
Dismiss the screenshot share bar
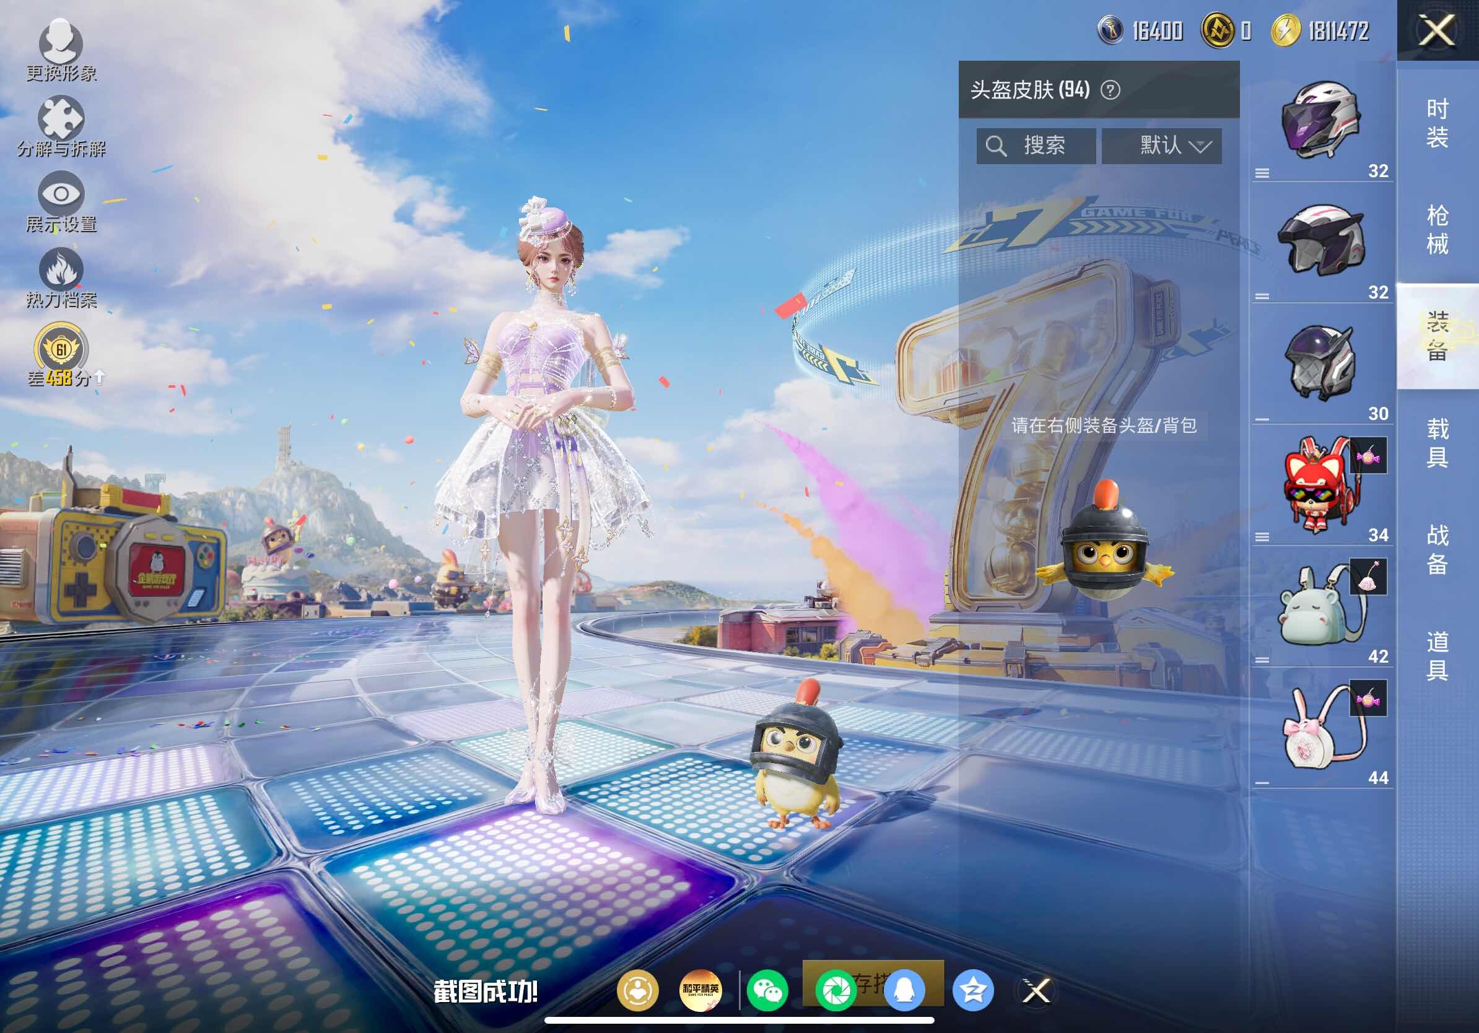pyautogui.click(x=1036, y=990)
